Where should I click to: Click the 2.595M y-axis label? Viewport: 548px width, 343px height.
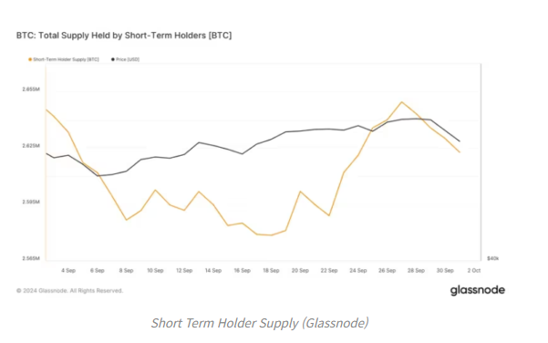tap(31, 202)
